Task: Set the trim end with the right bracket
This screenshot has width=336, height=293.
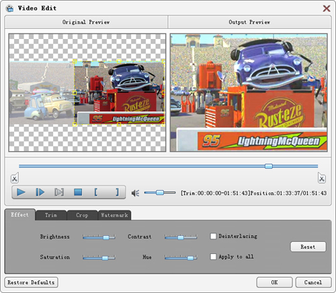Action: [x=117, y=192]
